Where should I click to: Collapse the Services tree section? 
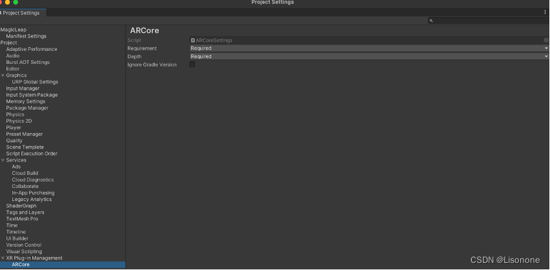pyautogui.click(x=3, y=160)
